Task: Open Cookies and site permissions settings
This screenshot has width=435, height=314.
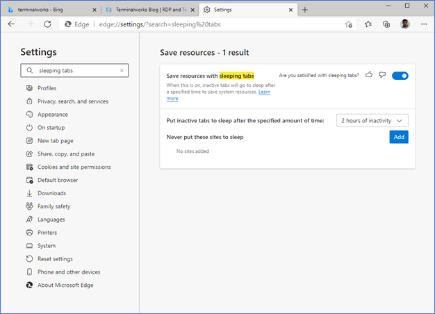Action: (x=74, y=167)
